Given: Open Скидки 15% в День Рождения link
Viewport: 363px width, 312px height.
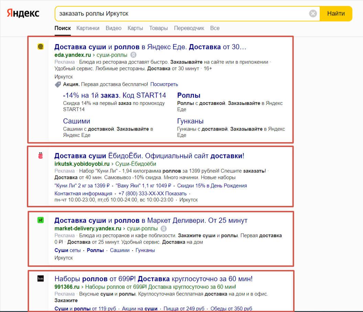Looking at the screenshot, I should point(212,186).
